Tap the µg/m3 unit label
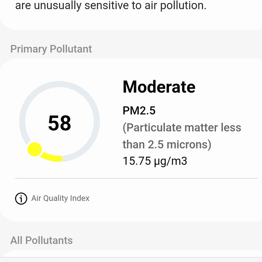Image resolution: width=262 pixels, height=262 pixels. 171,161
